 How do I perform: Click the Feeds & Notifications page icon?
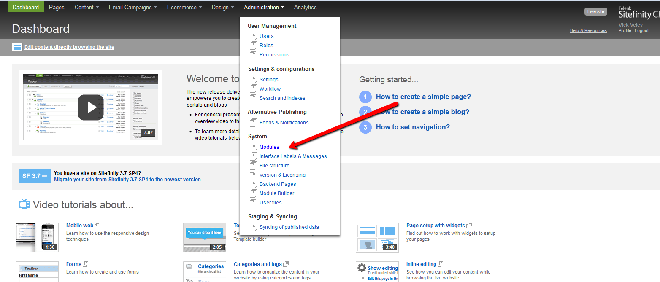253,123
